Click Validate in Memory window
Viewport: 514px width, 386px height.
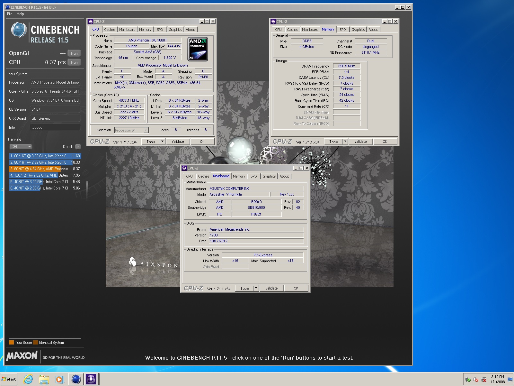pyautogui.click(x=360, y=142)
